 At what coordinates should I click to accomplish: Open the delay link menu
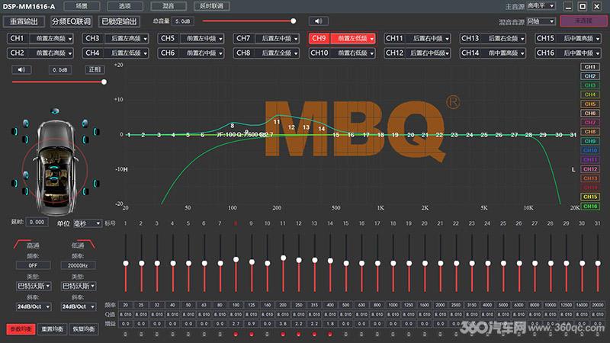[212, 6]
